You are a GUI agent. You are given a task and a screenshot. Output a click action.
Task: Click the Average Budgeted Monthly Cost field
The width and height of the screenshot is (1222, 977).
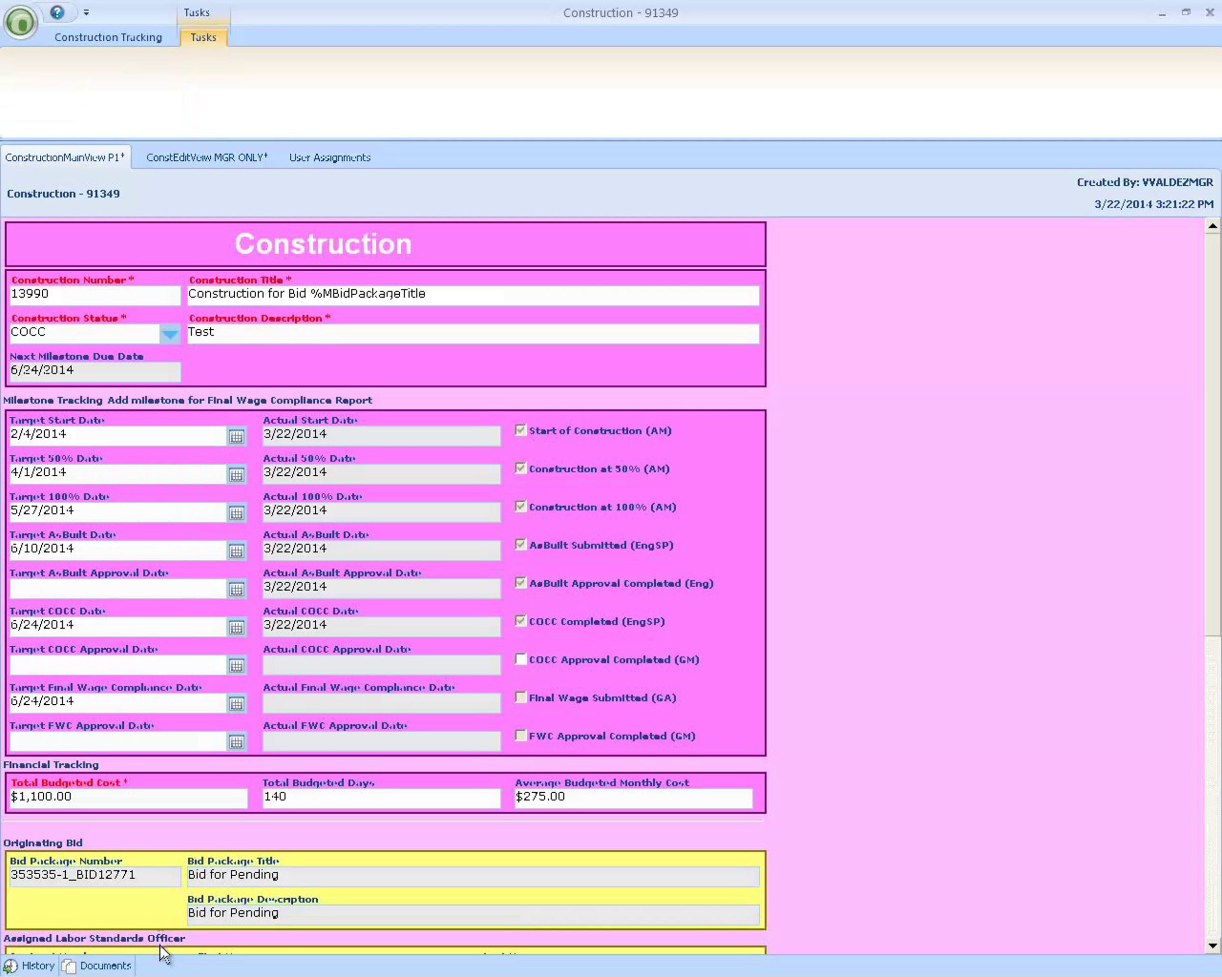pyautogui.click(x=634, y=798)
